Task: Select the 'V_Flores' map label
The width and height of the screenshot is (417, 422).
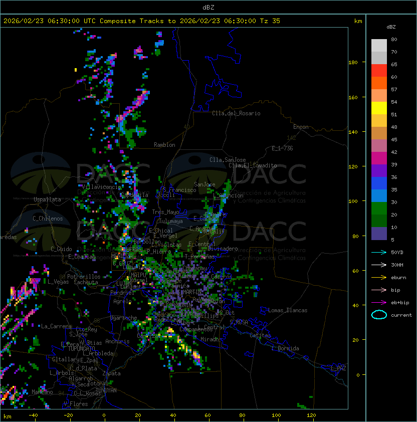Action: pos(76,404)
